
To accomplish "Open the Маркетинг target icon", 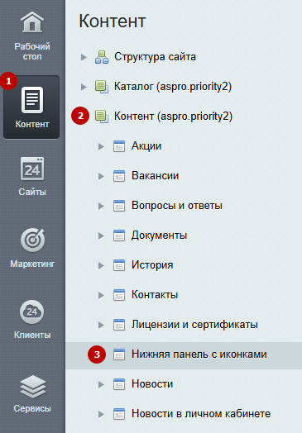I will click(x=32, y=240).
